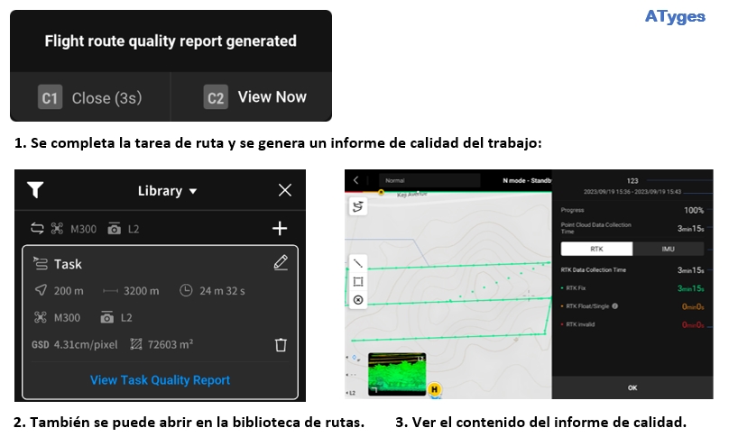729x437 pixels.
Task: Click OK in the quality report
Action: coord(632,387)
